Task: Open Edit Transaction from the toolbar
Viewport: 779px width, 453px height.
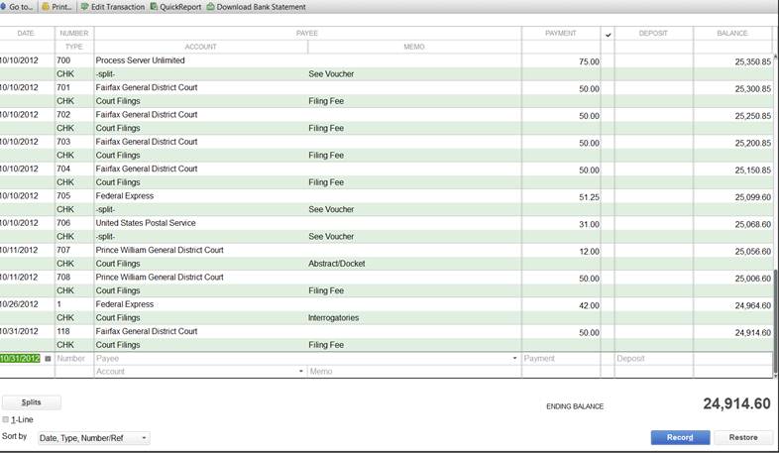Action: tap(113, 7)
